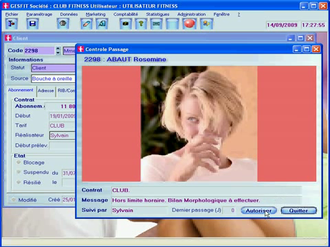Click the Réalisateur Sylvain field
The height and width of the screenshot is (247, 330).
coord(63,135)
